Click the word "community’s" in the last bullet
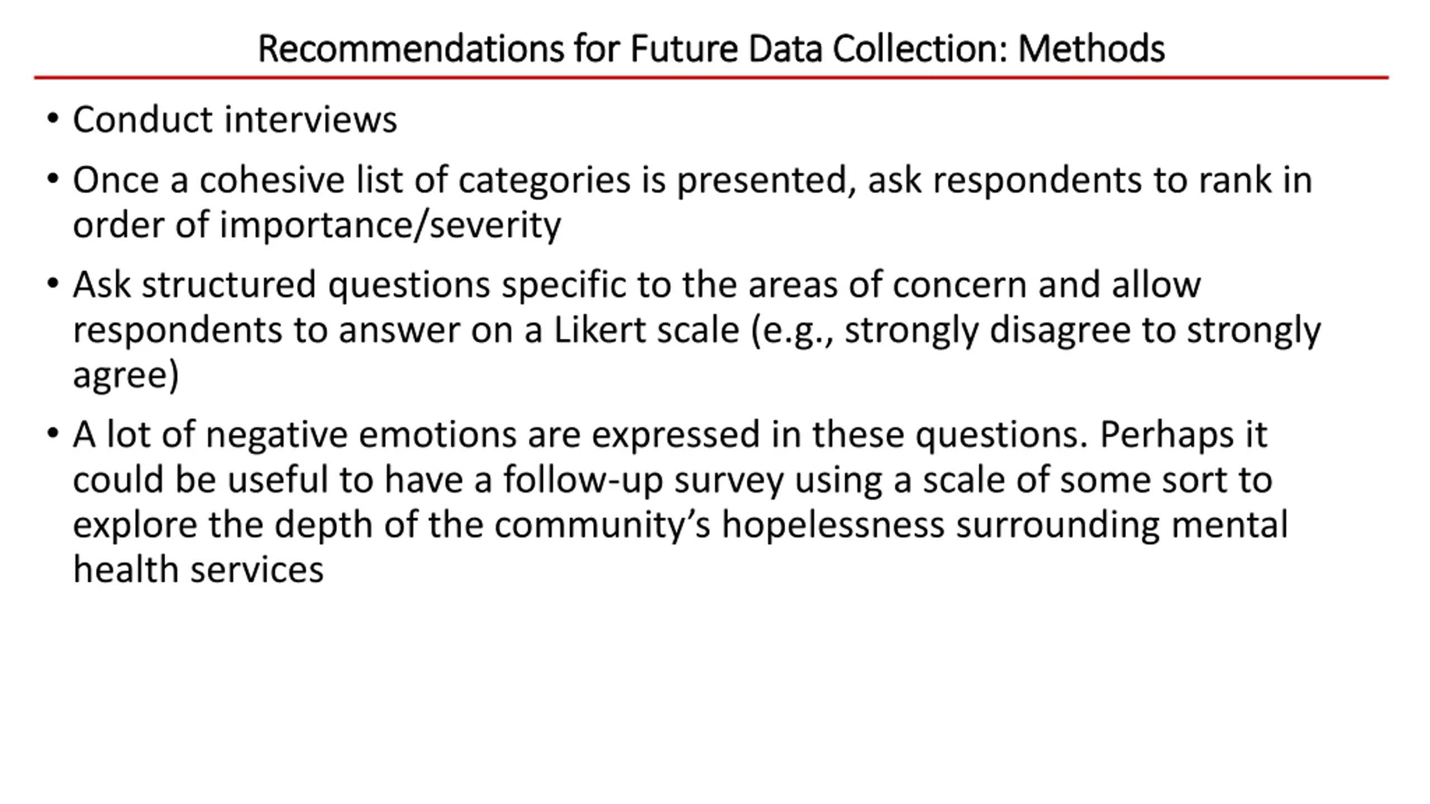The height and width of the screenshot is (804, 1430). [602, 526]
